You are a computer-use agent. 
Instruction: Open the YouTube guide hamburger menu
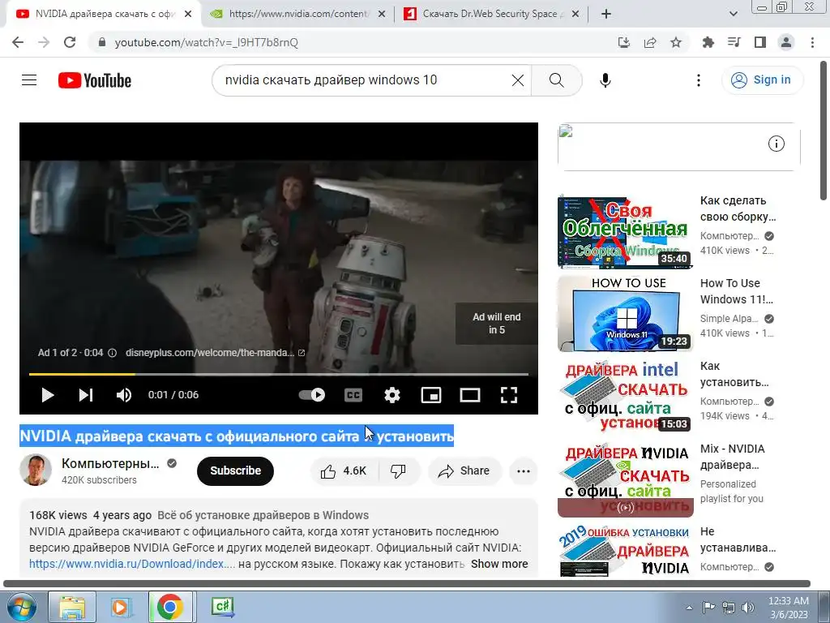[29, 80]
